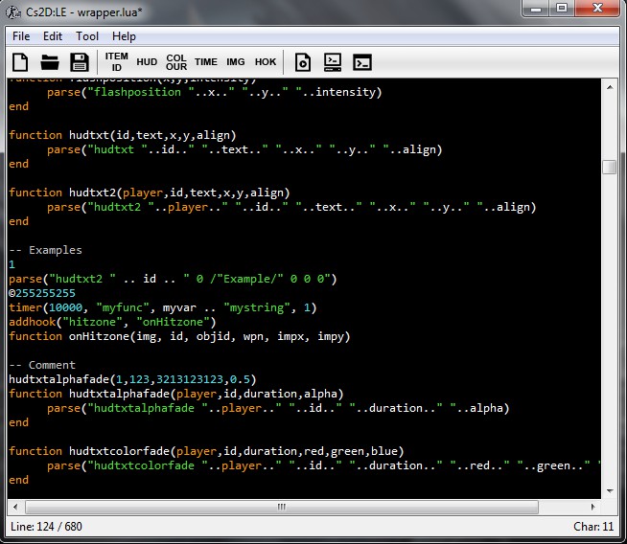The image size is (627, 544).
Task: Click the "function hudtxtcolorfade" definition line
Action: click(x=206, y=451)
